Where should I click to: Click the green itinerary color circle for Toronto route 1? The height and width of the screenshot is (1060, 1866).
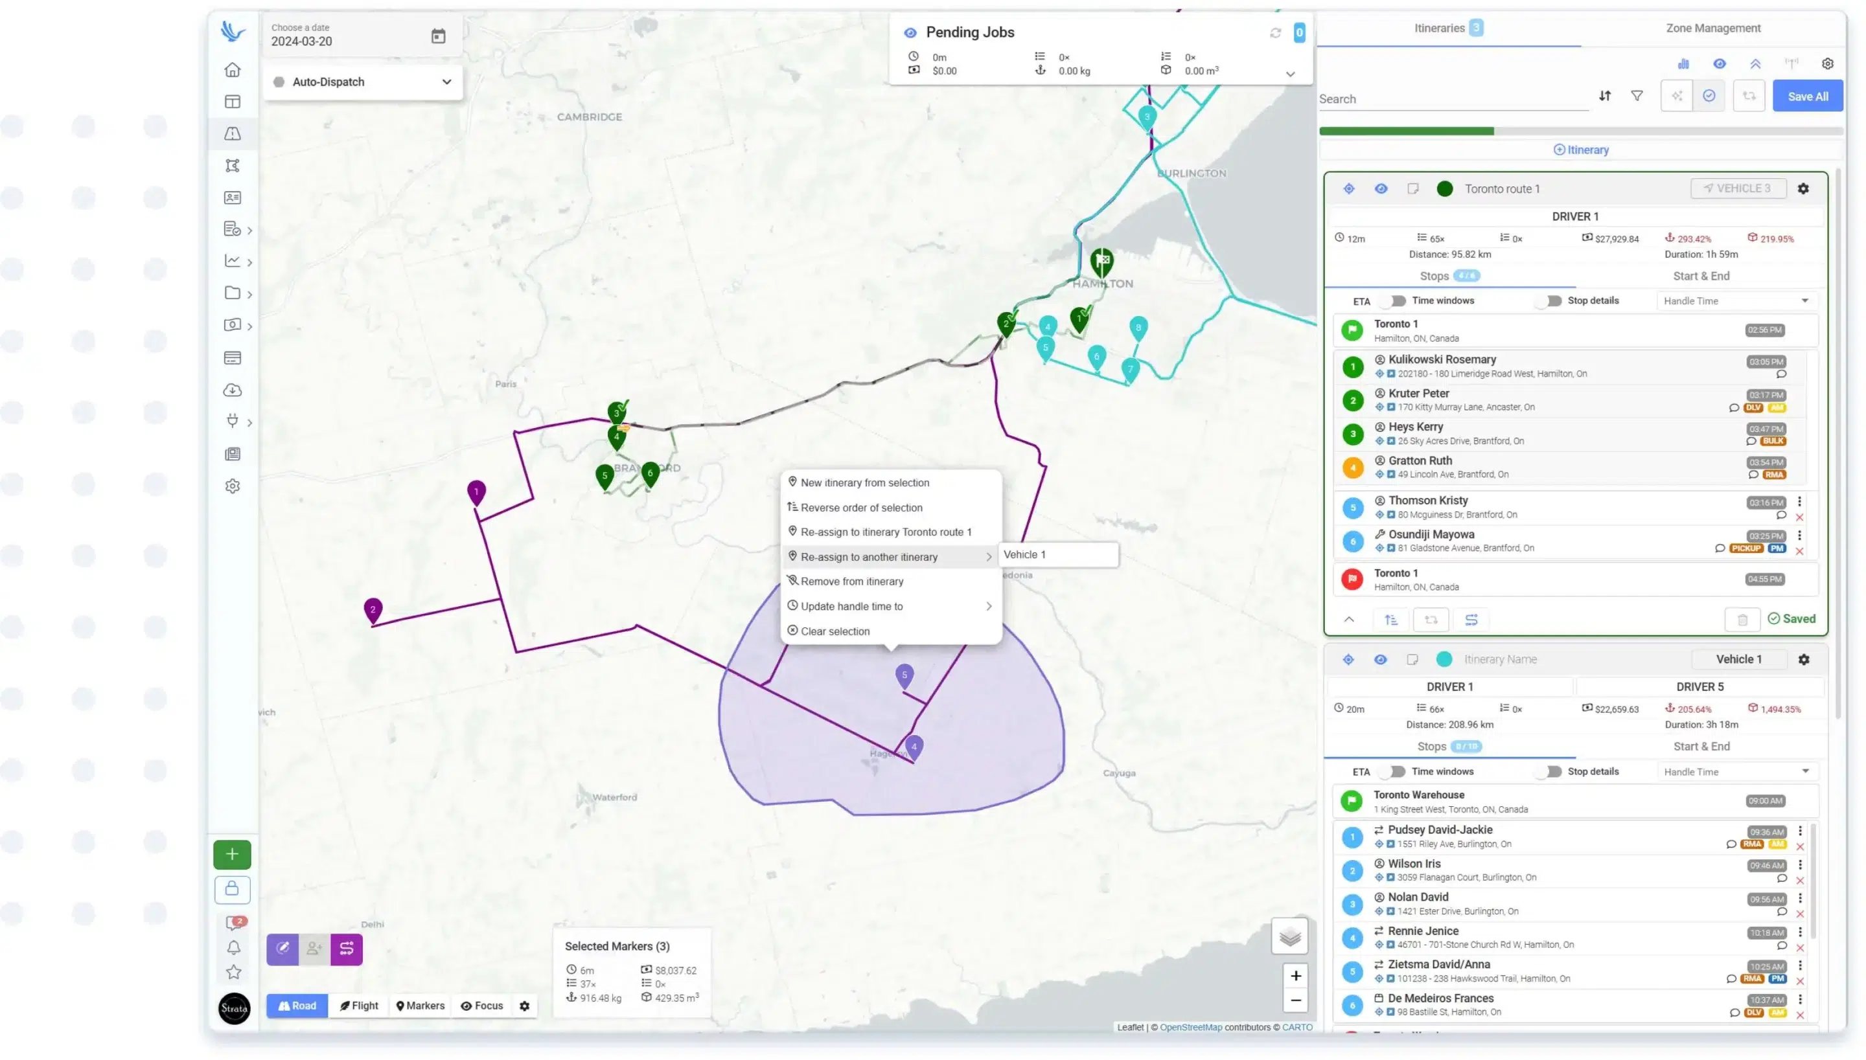point(1445,188)
